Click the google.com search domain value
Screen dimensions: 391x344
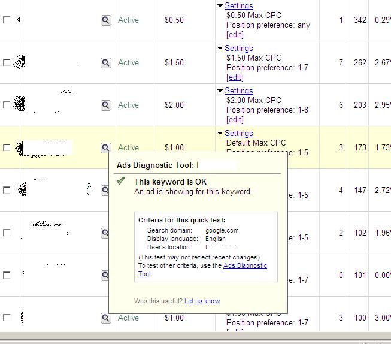222,230
